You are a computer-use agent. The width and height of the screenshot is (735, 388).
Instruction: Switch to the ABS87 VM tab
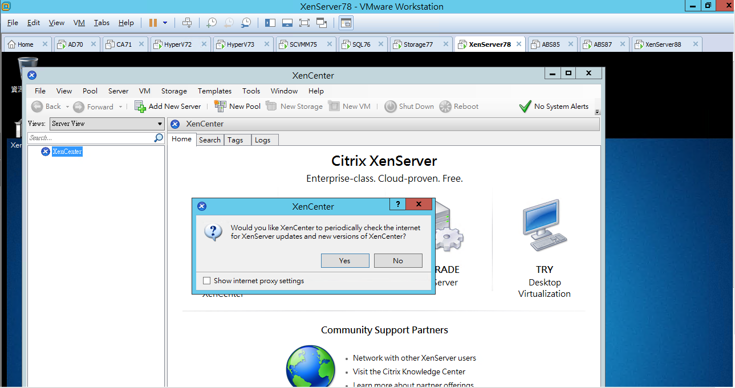[x=605, y=44]
